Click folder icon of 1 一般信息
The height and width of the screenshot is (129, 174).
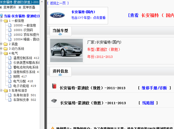[x=5, y=21]
